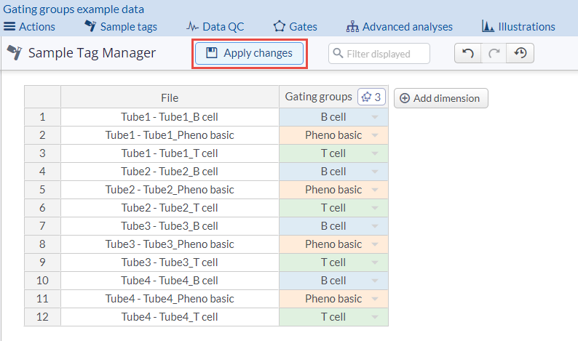The width and height of the screenshot is (578, 341).
Task: Open the Advanced analyses menu
Action: point(399,27)
